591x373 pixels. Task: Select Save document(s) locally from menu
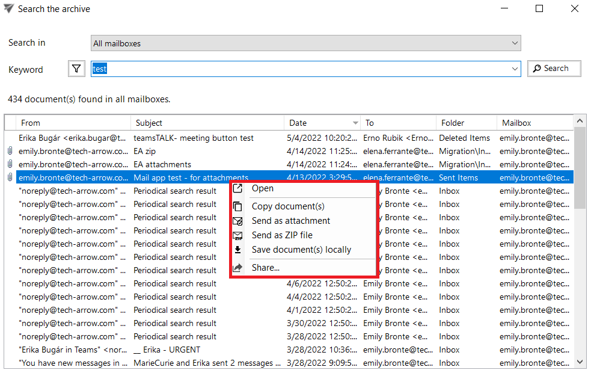(301, 250)
